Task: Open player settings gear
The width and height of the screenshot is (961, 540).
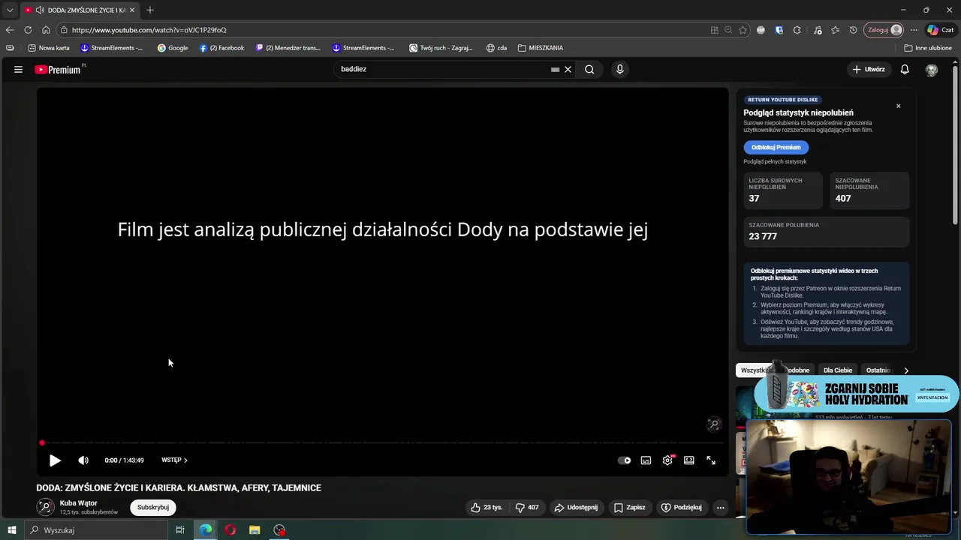Action: [667, 460]
